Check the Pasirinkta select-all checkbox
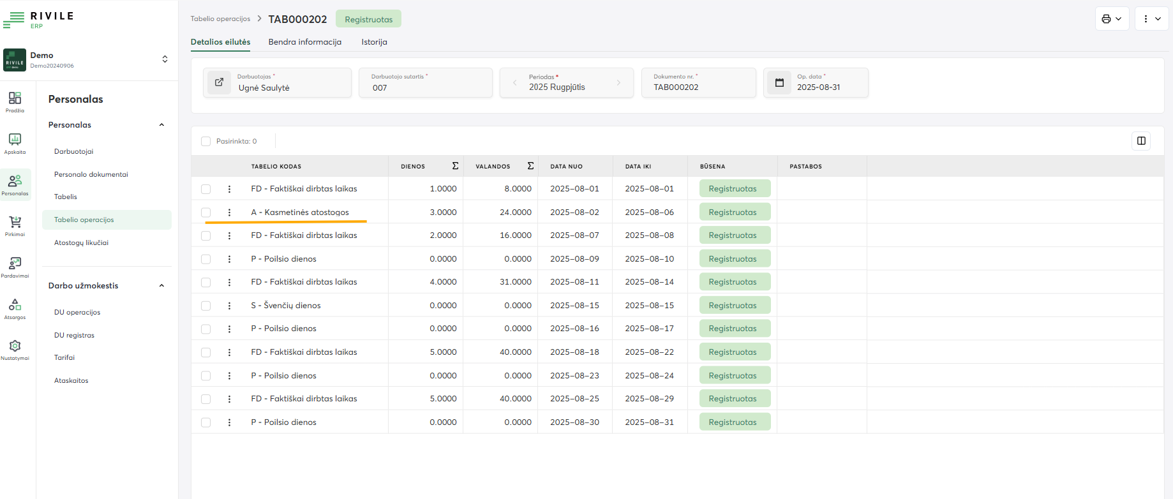This screenshot has width=1173, height=499. point(205,142)
